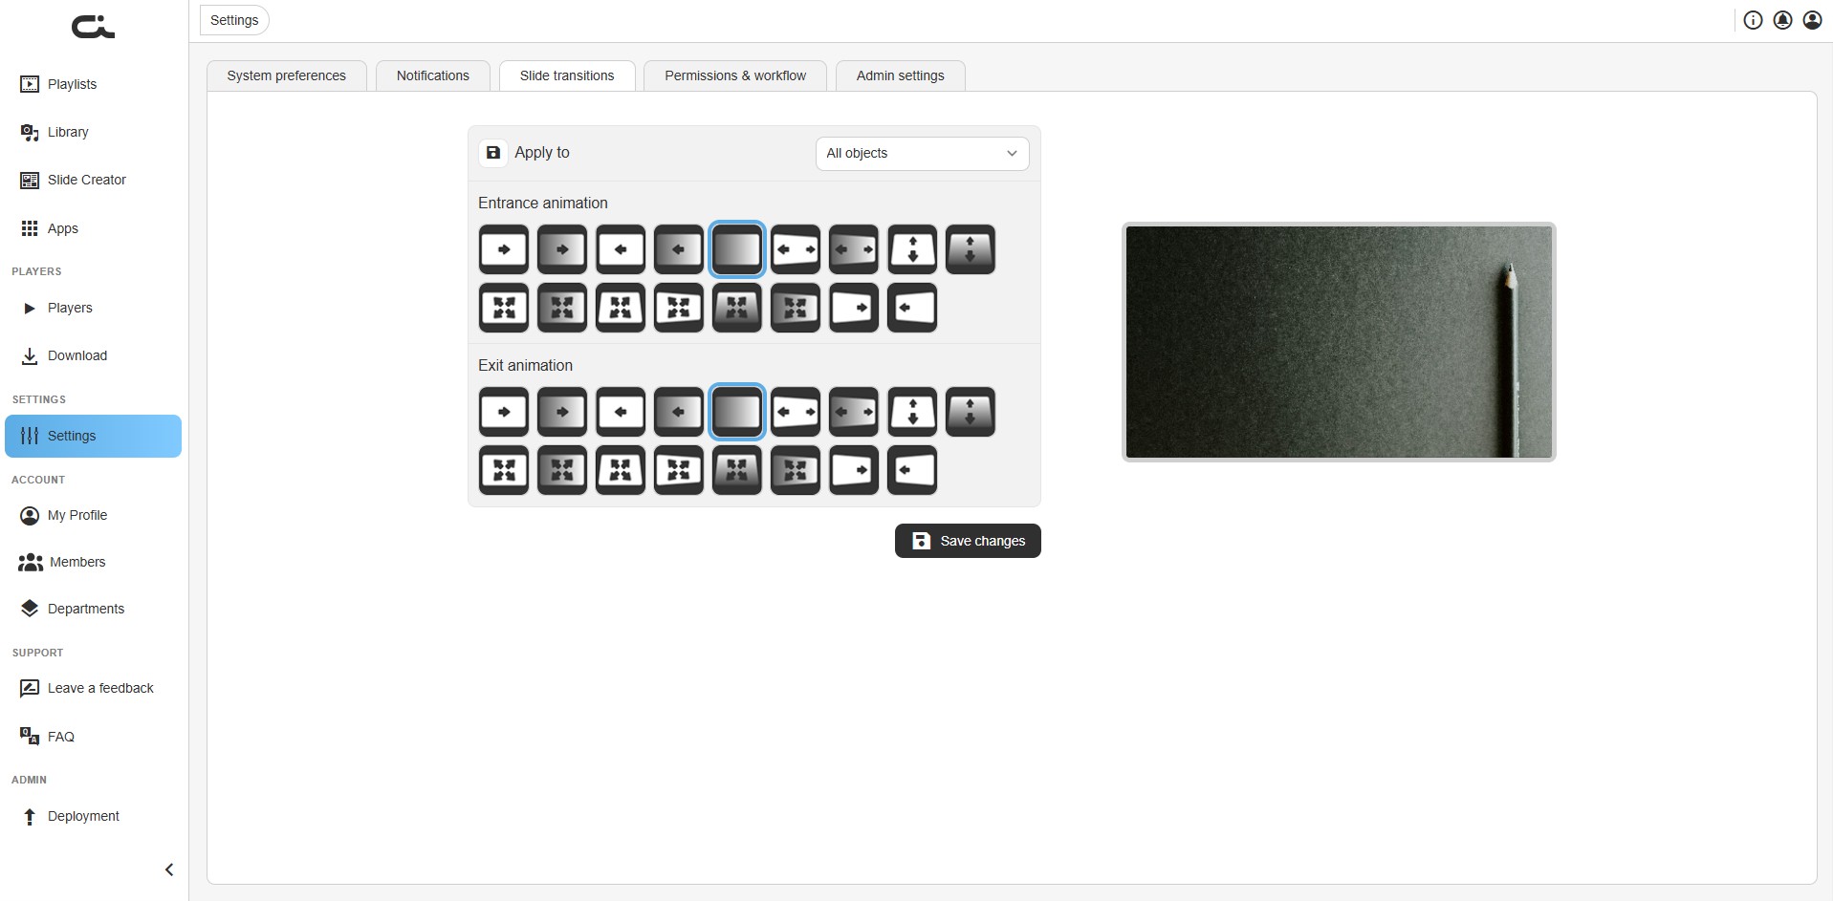Switch to System preferences tab
Image resolution: width=1833 pixels, height=901 pixels.
(287, 75)
